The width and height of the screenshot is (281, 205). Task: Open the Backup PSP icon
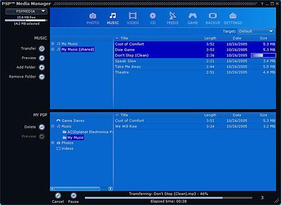(x=213, y=16)
